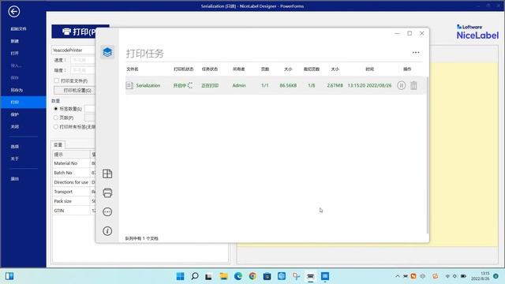This screenshot has width=505, height=284.
Task: Click the 13:15:20 2022/08/26 time cell
Action: tap(370, 85)
